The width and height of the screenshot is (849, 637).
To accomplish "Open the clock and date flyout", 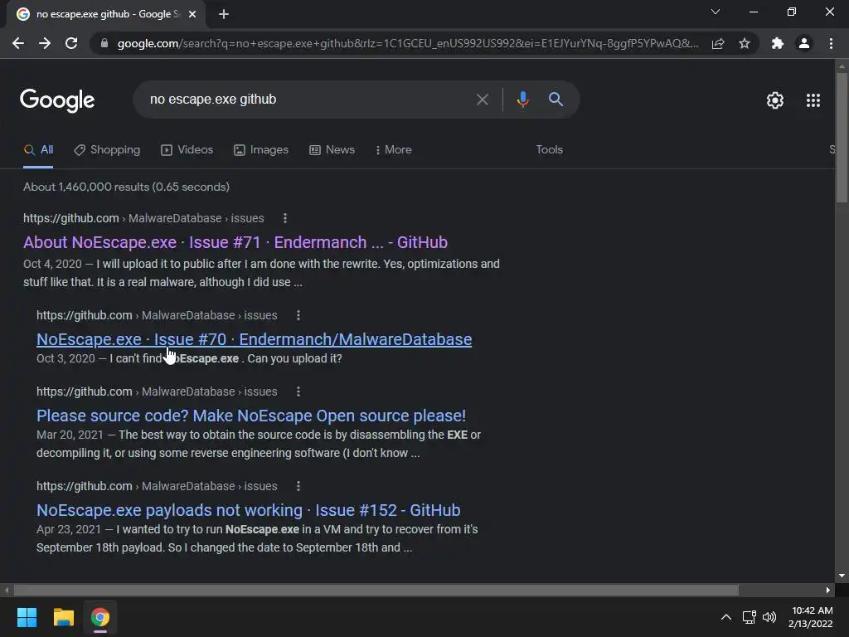I will click(811, 617).
